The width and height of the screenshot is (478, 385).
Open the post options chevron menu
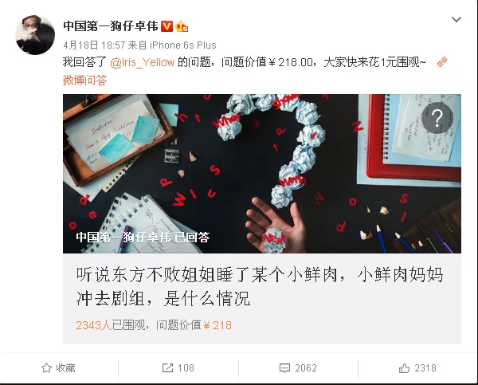456,20
